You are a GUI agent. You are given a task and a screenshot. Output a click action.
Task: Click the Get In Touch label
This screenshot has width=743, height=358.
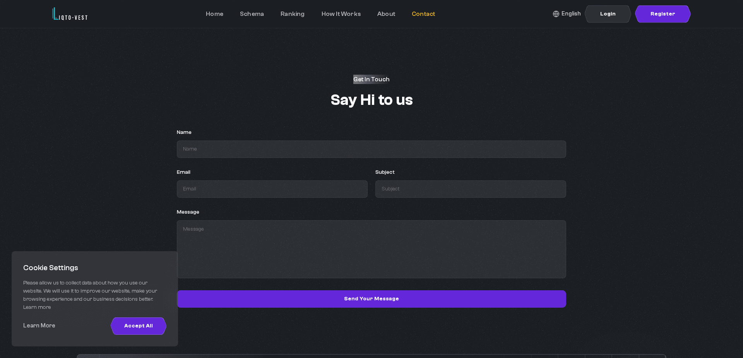click(x=371, y=79)
